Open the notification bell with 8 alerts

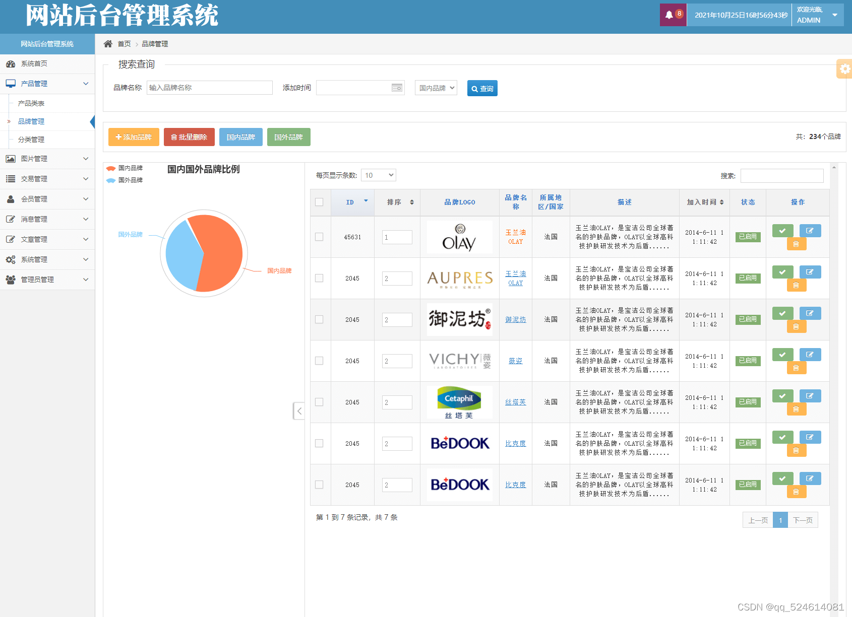point(673,15)
